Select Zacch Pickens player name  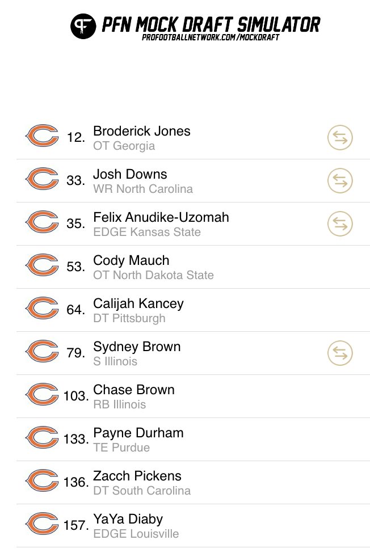click(x=137, y=476)
